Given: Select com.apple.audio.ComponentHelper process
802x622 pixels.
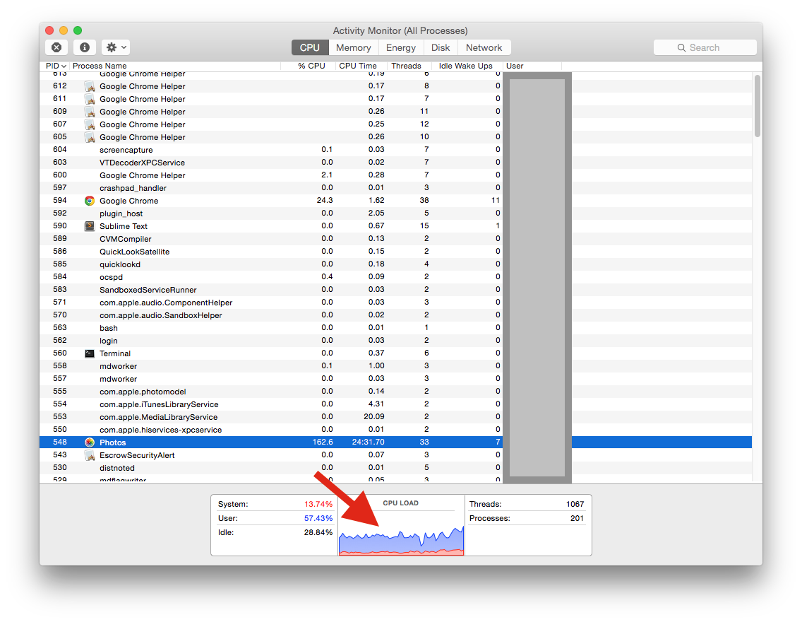Looking at the screenshot, I should (x=395, y=303).
